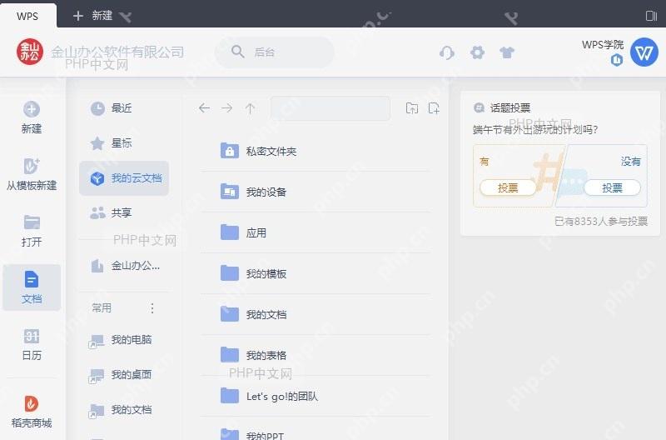Image resolution: width=666 pixels, height=440 pixels.
Task: Open settings gear icon
Action: [477, 52]
